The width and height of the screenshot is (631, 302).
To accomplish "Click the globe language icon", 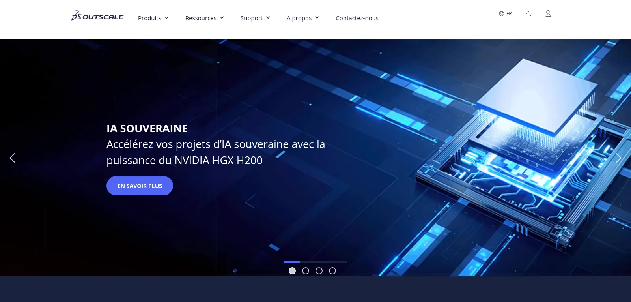I will tap(501, 13).
